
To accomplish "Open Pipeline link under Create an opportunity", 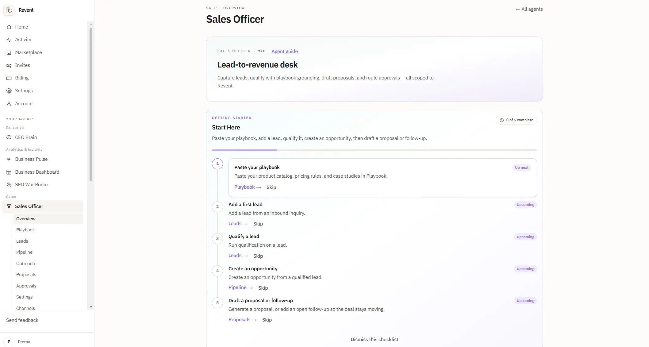I will pyautogui.click(x=240, y=287).
